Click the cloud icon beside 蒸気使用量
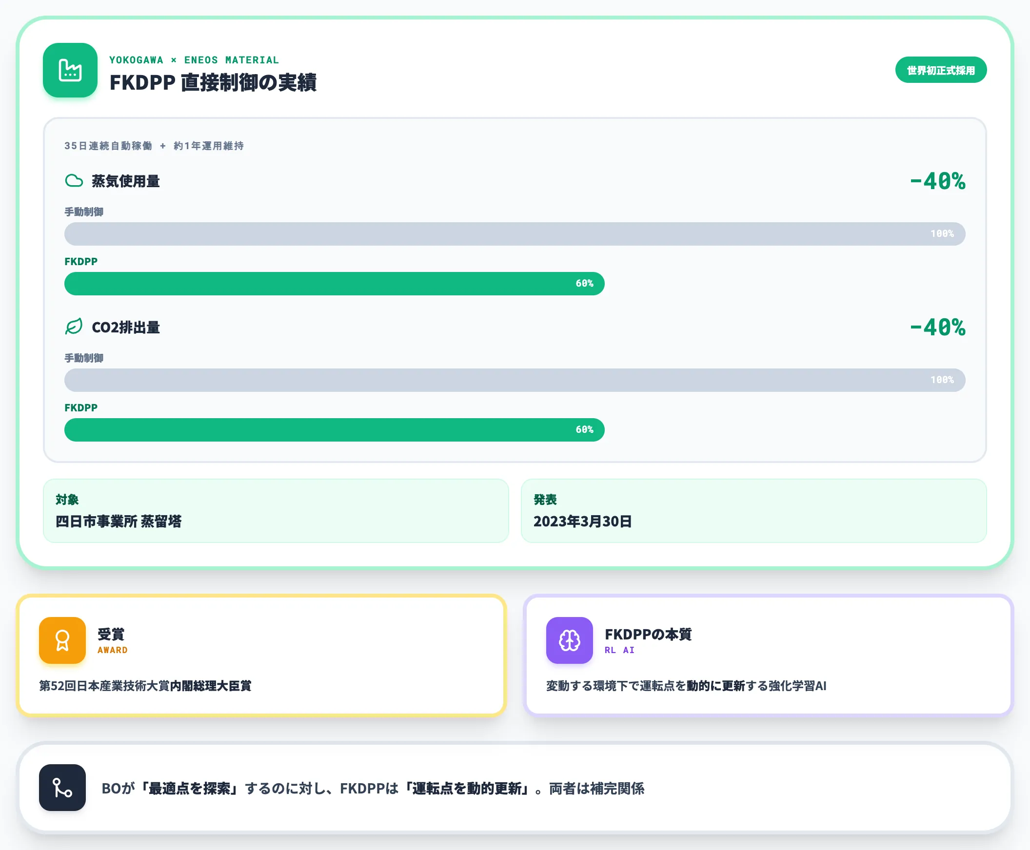This screenshot has height=850, width=1030. click(74, 181)
